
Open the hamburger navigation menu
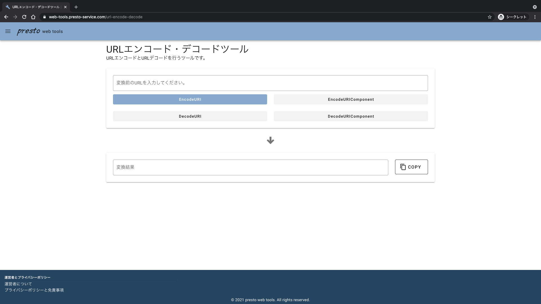8,31
